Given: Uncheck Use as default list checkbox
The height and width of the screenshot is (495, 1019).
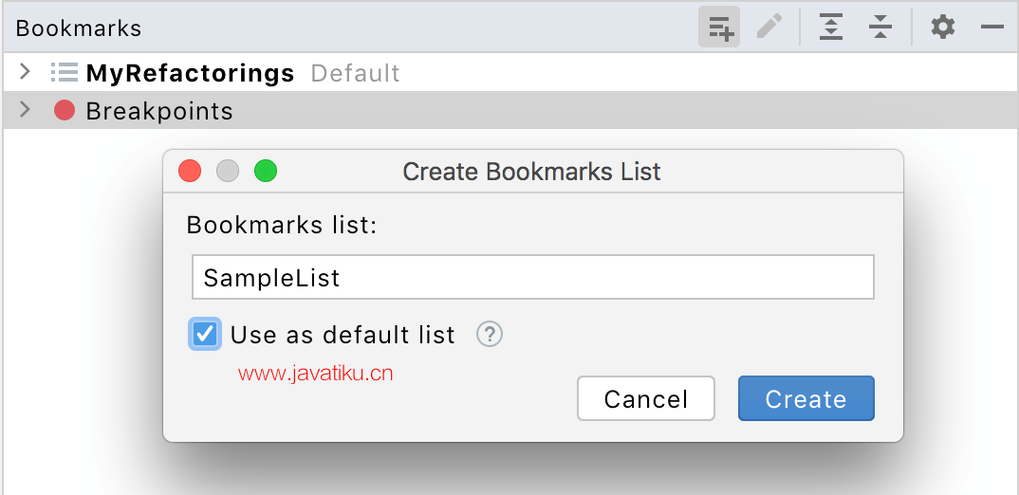Looking at the screenshot, I should [205, 335].
